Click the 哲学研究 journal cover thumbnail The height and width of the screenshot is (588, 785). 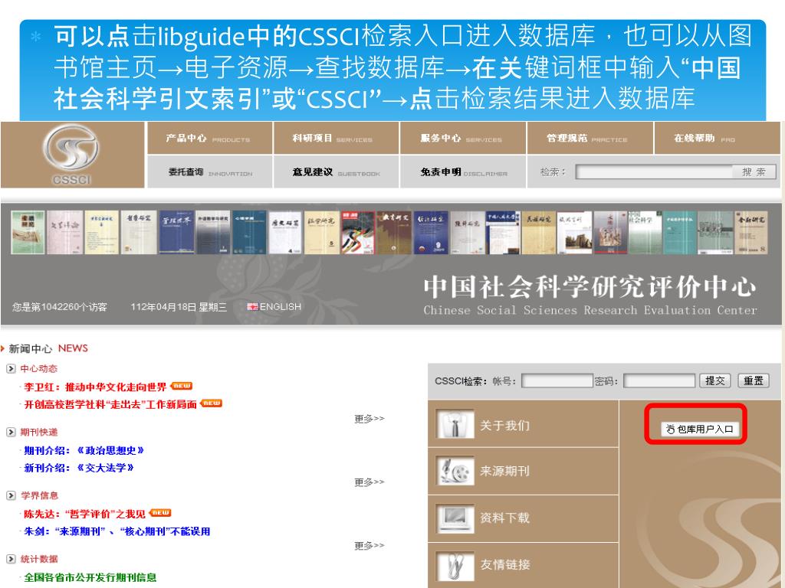coord(139,233)
